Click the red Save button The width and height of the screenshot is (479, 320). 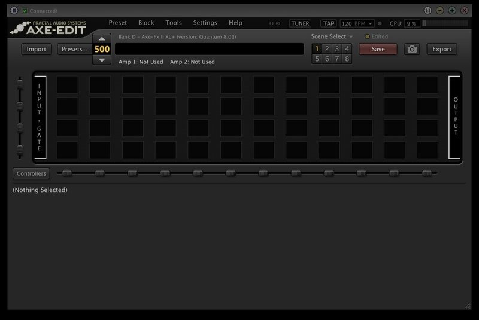378,49
